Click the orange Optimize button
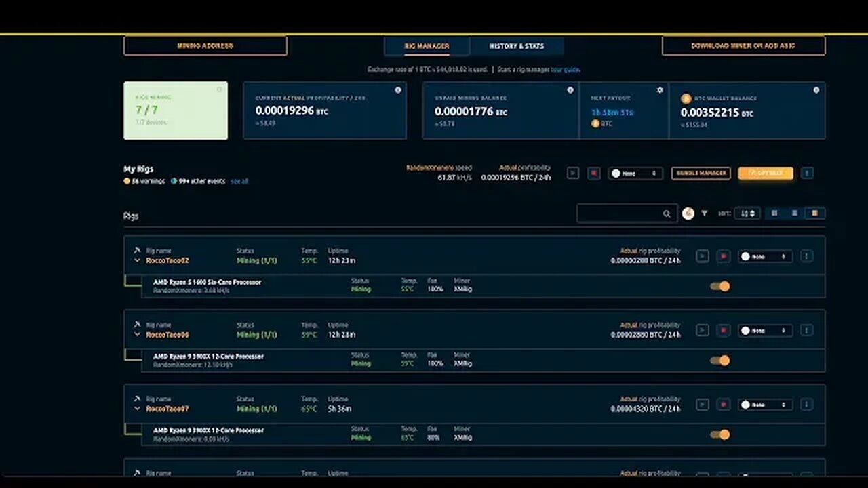The height and width of the screenshot is (488, 868). pos(766,173)
